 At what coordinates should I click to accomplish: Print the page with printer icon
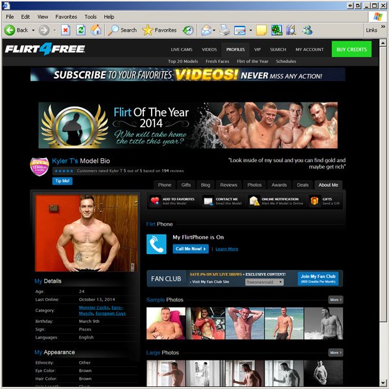(x=225, y=30)
